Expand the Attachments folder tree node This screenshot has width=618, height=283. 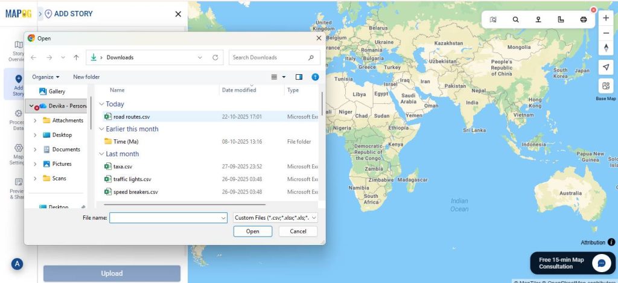coord(35,121)
